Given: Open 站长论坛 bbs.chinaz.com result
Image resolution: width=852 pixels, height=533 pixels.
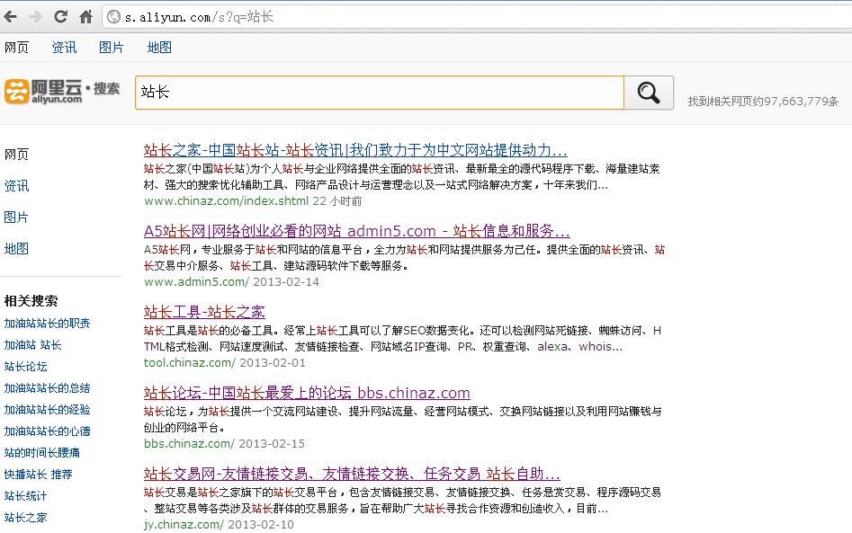Looking at the screenshot, I should pyautogui.click(x=307, y=393).
